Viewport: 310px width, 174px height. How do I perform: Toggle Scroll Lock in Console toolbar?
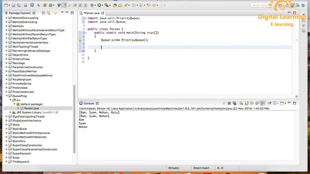point(247,103)
